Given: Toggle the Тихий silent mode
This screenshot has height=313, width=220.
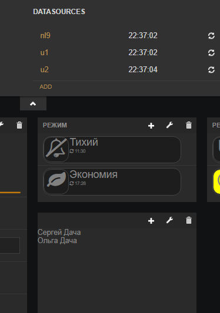Looking at the screenshot, I should point(112,150).
